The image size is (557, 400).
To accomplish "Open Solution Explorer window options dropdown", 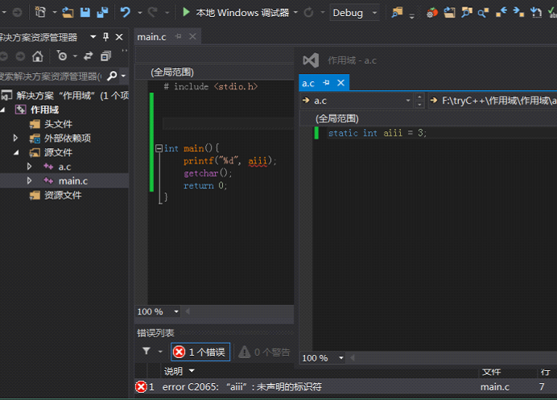I will [93, 36].
